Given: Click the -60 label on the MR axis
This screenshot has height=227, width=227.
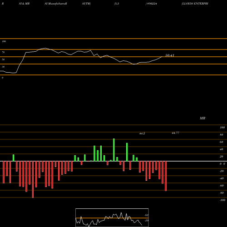Looking at the screenshot, I should (x=222, y=186).
